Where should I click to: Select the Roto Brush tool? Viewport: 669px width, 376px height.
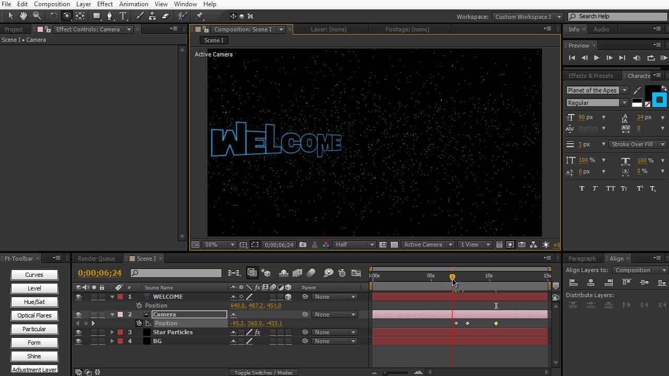(182, 16)
